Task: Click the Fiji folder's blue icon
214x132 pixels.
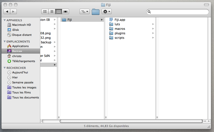Action: click(x=64, y=20)
